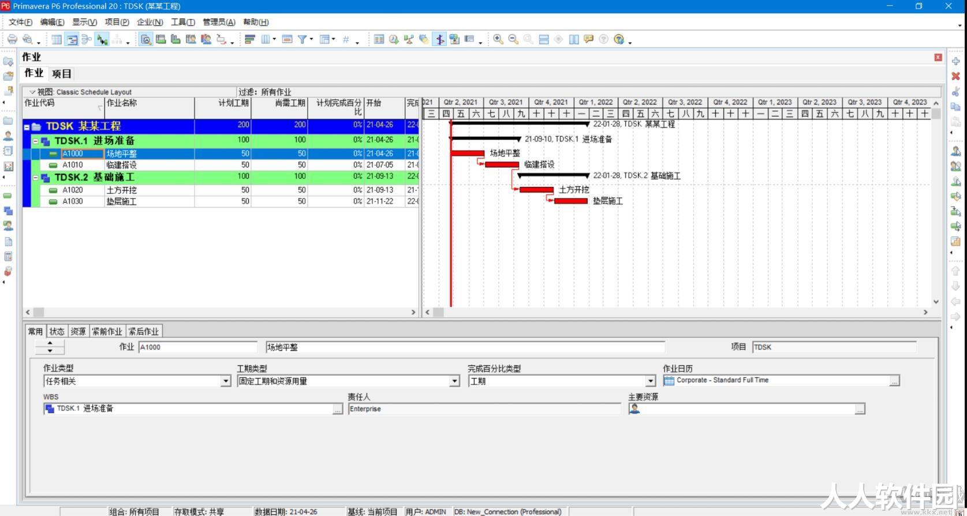Screen dimensions: 967x516
Task: Click the 计划工期 column header
Action: (222, 108)
